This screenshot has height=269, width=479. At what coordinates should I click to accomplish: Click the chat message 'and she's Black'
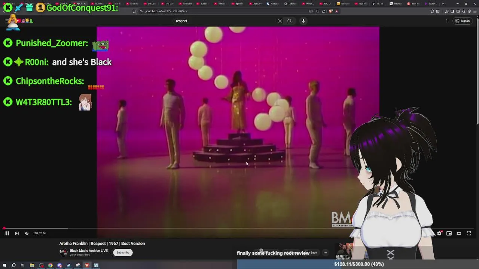pos(82,62)
